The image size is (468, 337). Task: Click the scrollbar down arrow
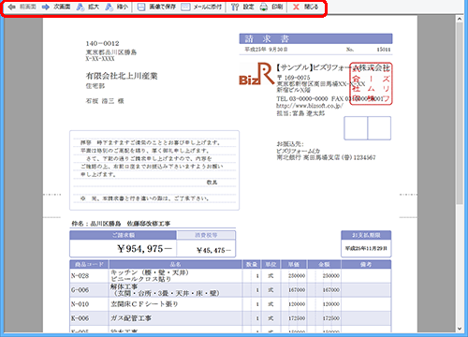[460, 329]
